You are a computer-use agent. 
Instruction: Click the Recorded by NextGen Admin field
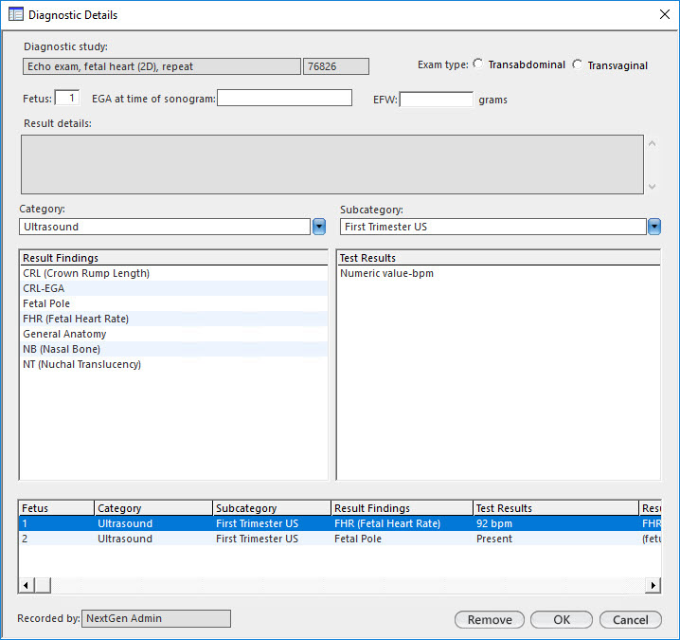(x=156, y=618)
